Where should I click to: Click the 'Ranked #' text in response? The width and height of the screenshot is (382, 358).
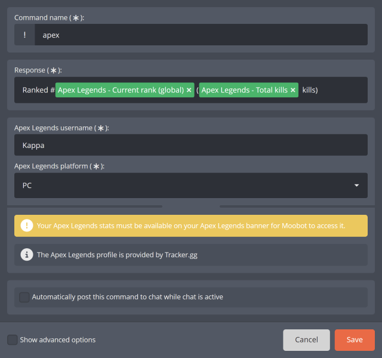click(38, 90)
